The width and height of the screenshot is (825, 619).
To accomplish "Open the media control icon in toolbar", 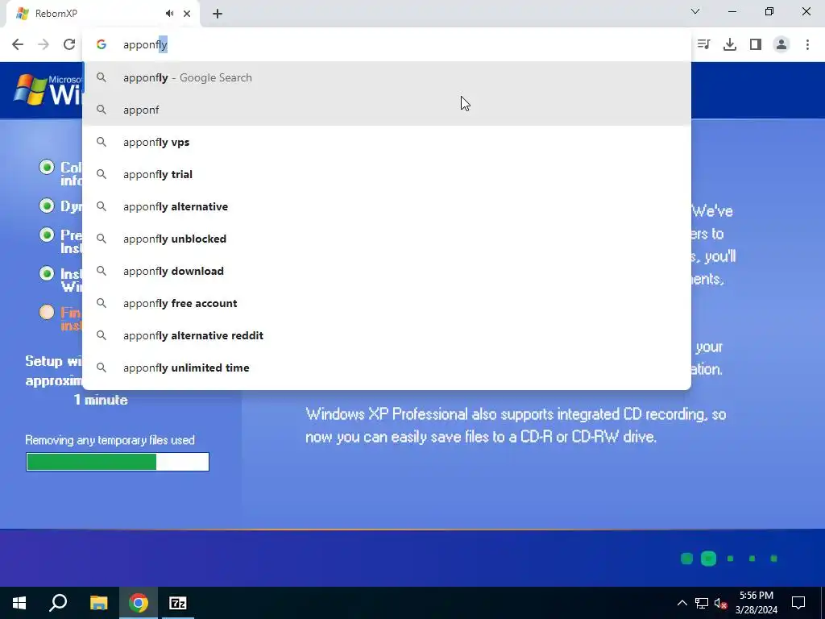I will pyautogui.click(x=704, y=44).
